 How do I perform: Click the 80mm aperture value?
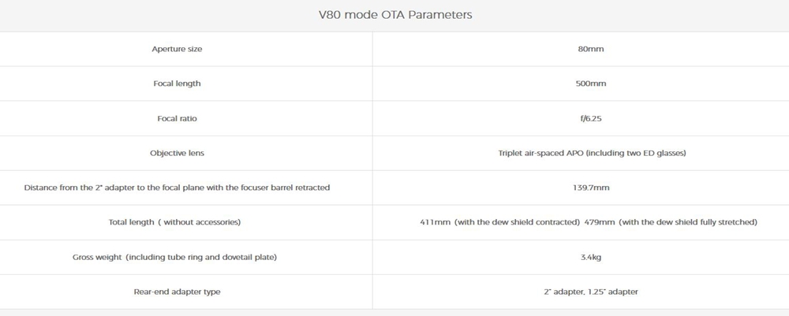pyautogui.click(x=591, y=50)
